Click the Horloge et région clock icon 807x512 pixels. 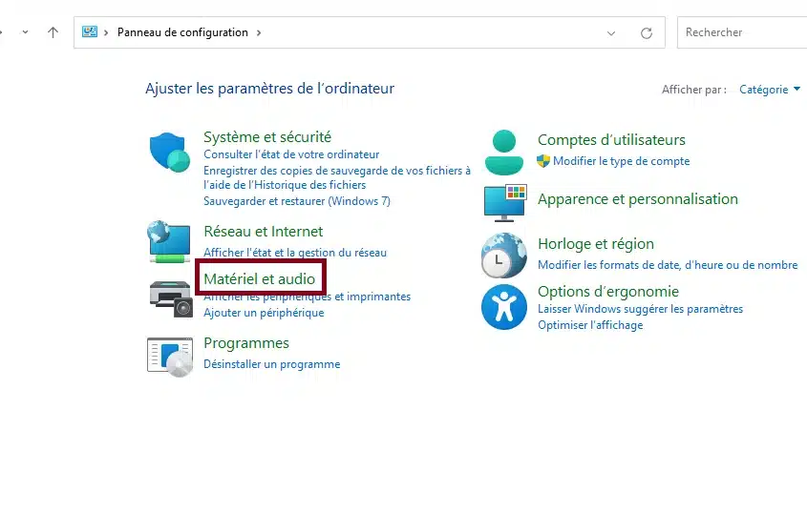[x=503, y=256]
